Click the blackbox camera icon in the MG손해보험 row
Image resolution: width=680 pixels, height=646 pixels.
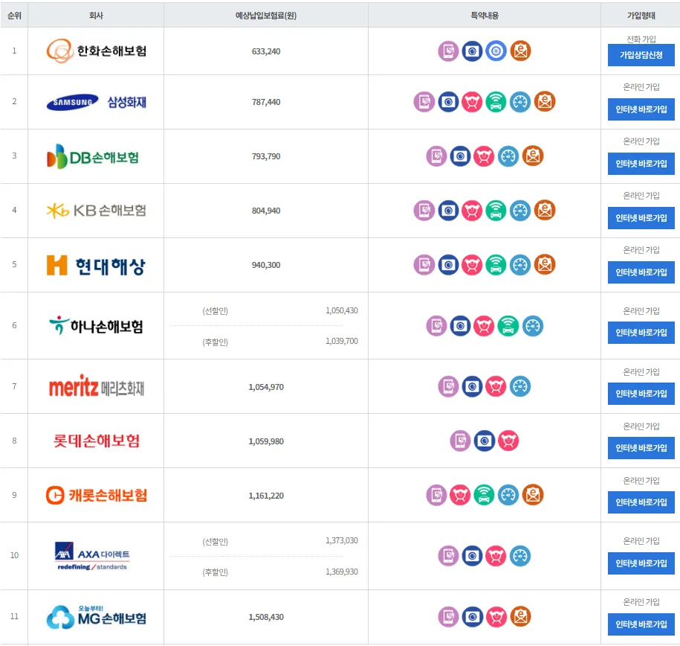pyautogui.click(x=472, y=617)
